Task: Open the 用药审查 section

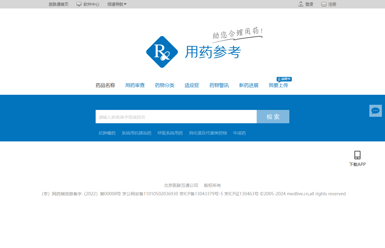Action: [x=135, y=85]
